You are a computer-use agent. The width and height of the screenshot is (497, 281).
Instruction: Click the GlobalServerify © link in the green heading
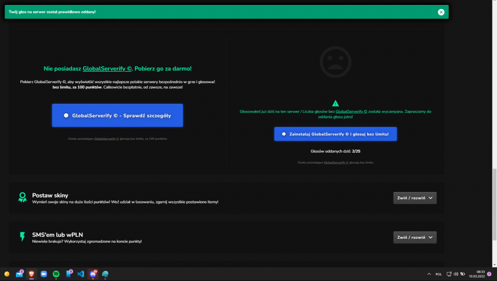coord(107,69)
